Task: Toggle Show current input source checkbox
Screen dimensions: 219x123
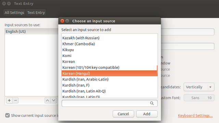Action: 8,116
